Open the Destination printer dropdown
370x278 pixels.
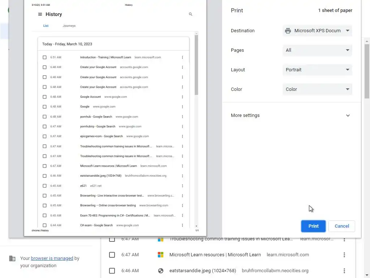pos(317,31)
